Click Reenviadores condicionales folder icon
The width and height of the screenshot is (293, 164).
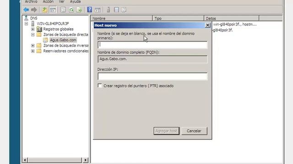(x=39, y=51)
